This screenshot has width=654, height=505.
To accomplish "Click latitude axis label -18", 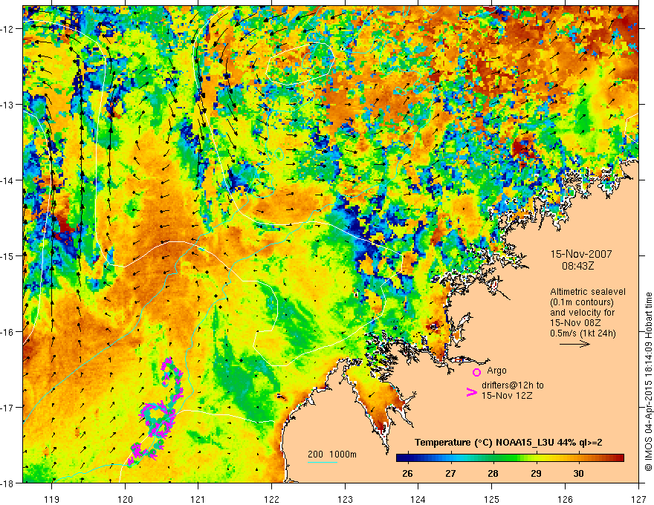I will click(7, 483).
